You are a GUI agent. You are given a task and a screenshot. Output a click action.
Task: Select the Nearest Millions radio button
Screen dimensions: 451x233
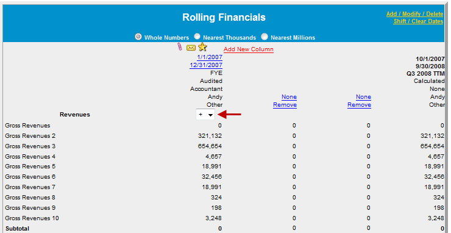click(265, 37)
